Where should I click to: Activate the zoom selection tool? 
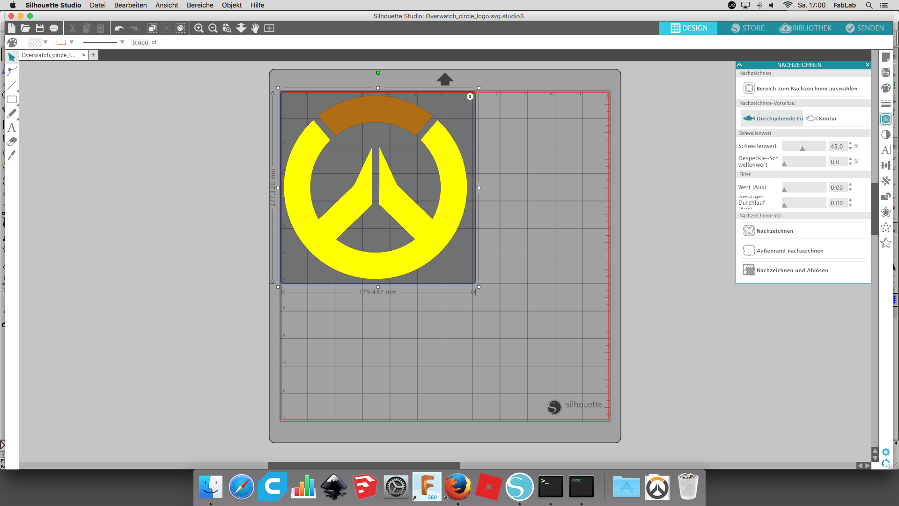[227, 28]
